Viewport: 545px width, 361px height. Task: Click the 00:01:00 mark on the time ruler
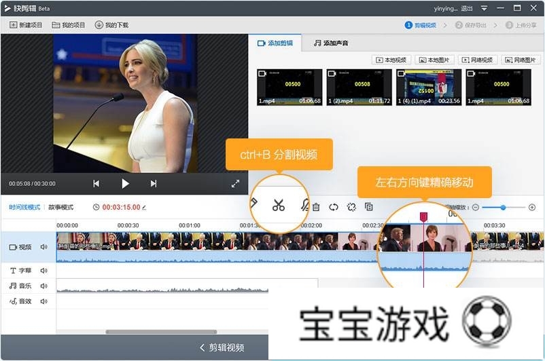pos(190,225)
